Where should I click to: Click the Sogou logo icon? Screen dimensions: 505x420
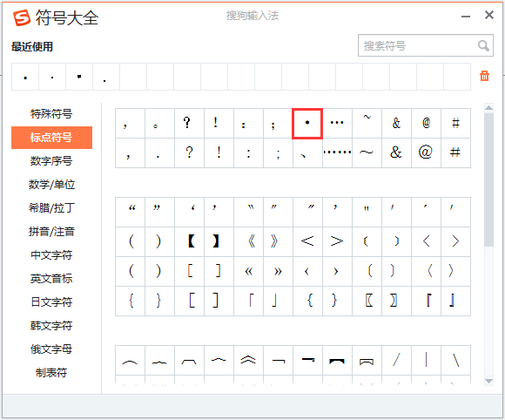pyautogui.click(x=22, y=17)
